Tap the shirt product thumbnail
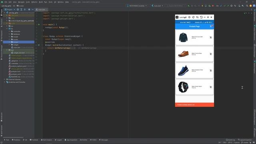The image size is (256, 144). click(x=183, y=37)
